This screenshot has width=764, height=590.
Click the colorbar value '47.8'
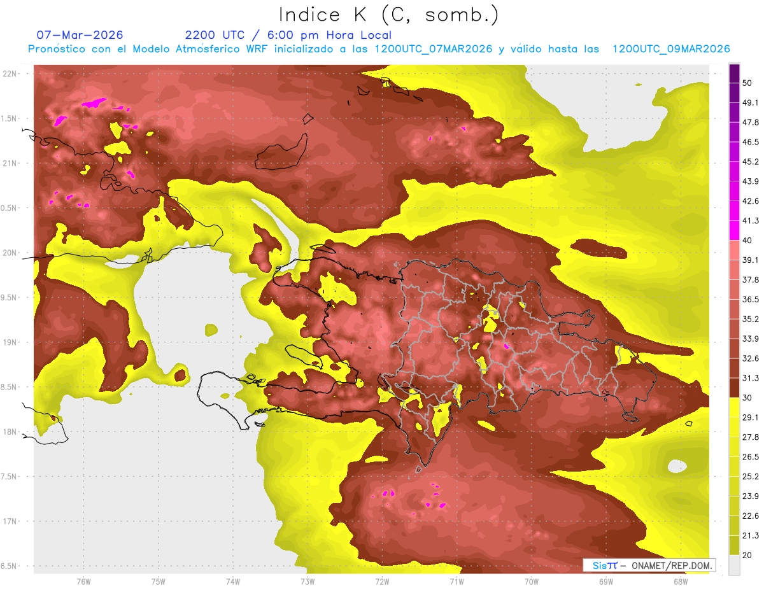click(751, 122)
